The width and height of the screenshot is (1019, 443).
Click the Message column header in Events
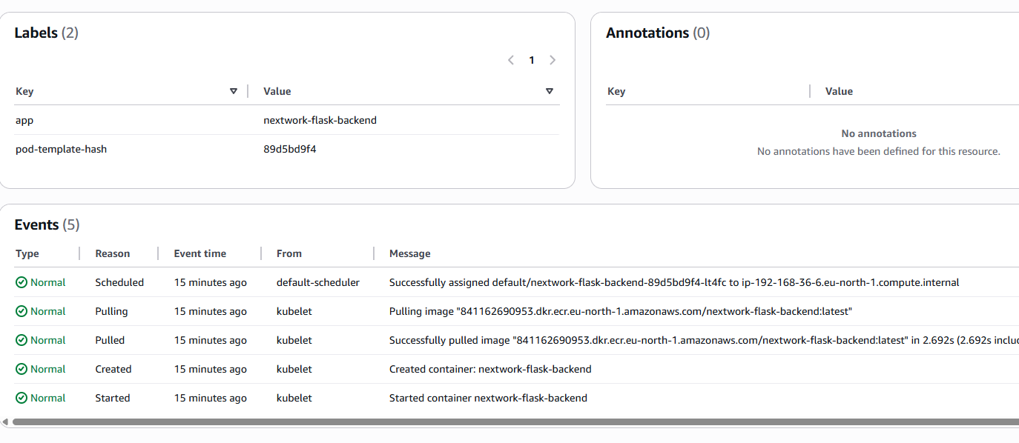pos(410,253)
